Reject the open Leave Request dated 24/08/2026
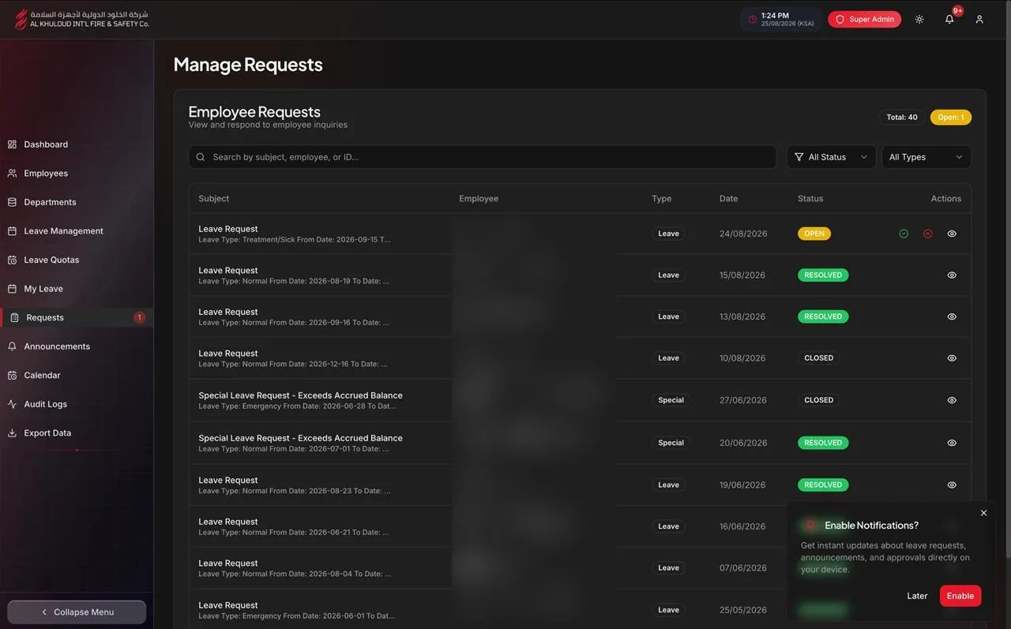Screen dimensions: 1011x629 click(x=928, y=234)
